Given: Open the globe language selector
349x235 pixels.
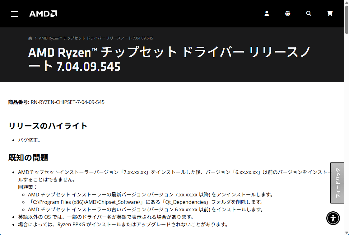Looking at the screenshot, I should (288, 14).
